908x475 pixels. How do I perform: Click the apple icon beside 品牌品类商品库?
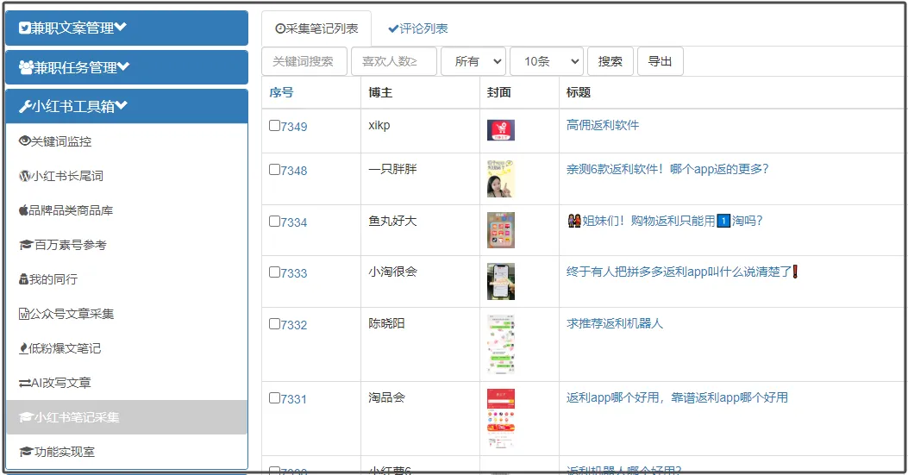[23, 209]
